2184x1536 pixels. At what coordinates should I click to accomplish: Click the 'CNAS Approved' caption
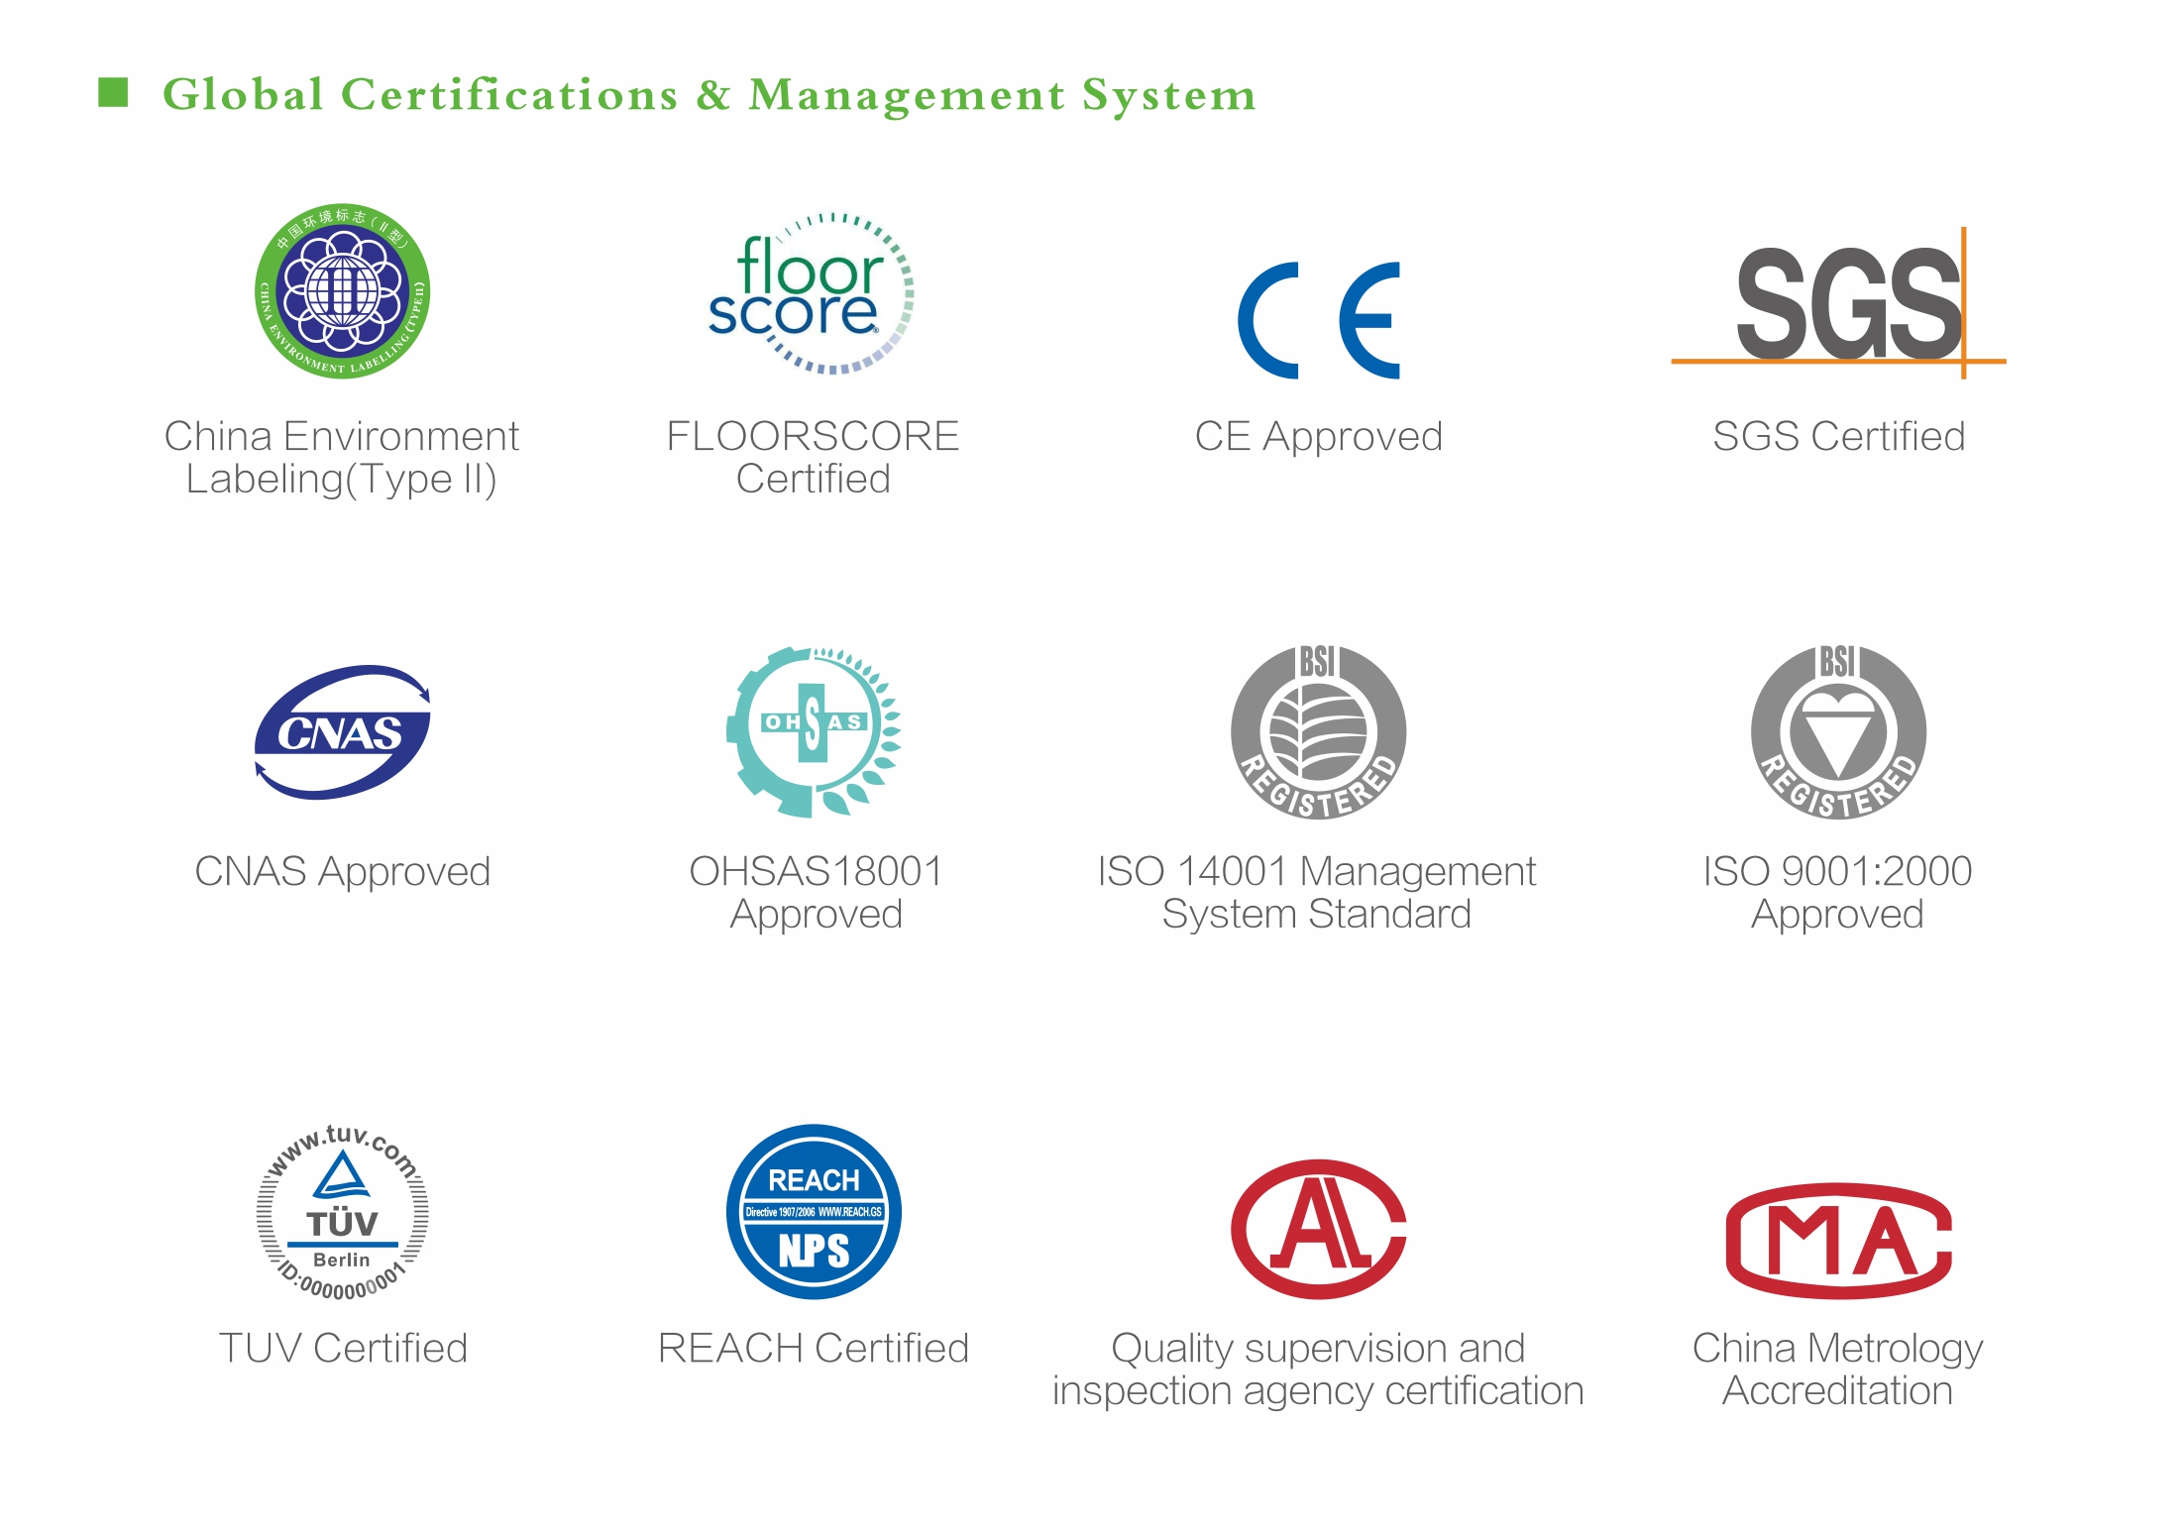[343, 873]
